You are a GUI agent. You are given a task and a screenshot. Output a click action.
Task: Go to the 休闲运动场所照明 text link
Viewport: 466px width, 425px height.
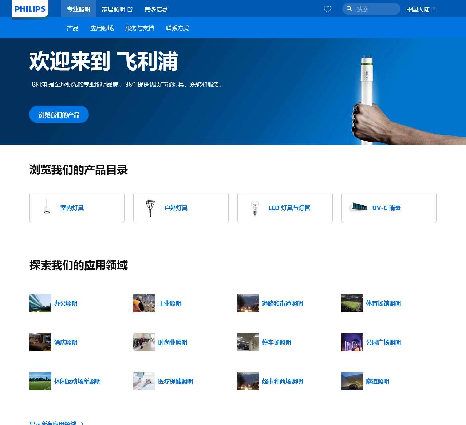tap(78, 381)
